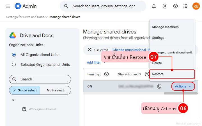Screen dimensions: 202x126
Task: Open the KB account avatar
Action: pos(196,6)
